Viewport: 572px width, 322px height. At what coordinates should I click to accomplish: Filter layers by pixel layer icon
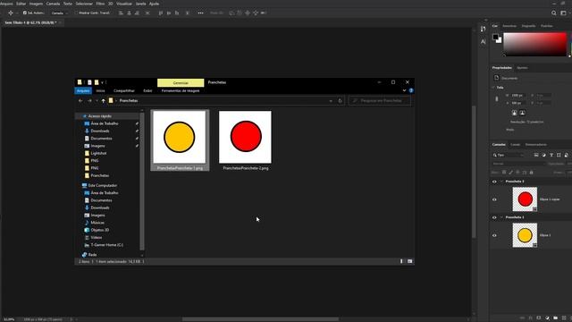[536, 155]
